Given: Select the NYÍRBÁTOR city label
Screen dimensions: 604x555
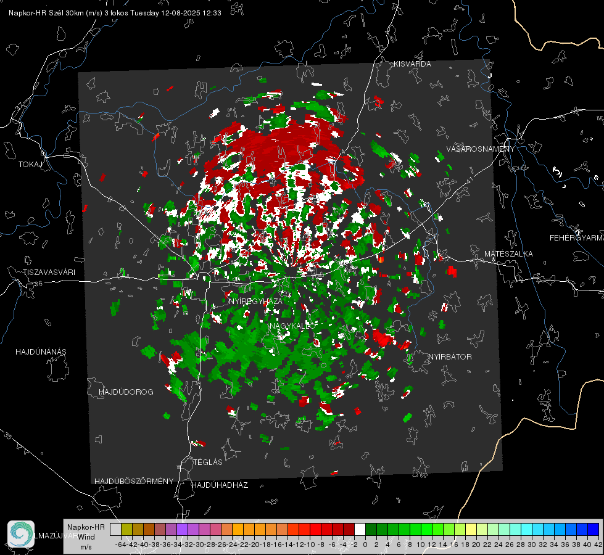Looking at the screenshot, I should (450, 357).
